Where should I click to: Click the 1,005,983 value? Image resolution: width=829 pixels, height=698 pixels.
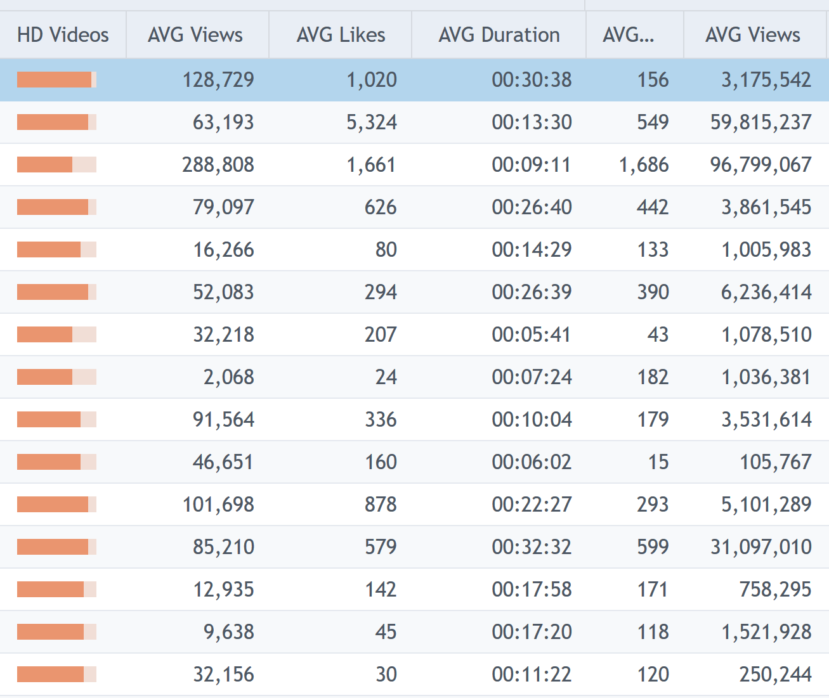[766, 250]
